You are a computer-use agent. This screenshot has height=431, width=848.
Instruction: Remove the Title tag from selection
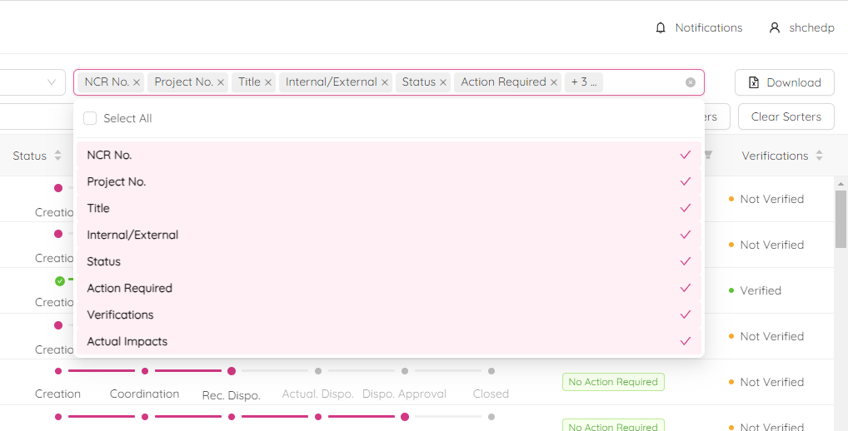tap(268, 82)
